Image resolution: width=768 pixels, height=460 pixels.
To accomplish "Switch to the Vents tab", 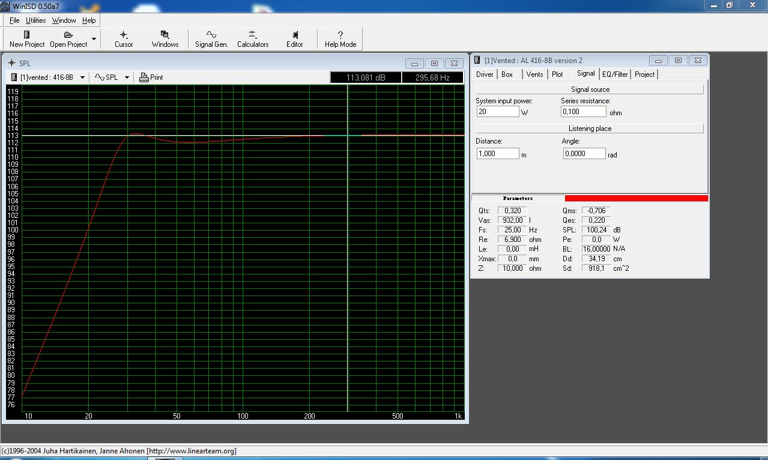I will 534,74.
